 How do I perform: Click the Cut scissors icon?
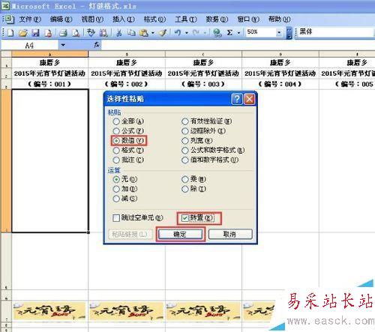click(x=119, y=33)
